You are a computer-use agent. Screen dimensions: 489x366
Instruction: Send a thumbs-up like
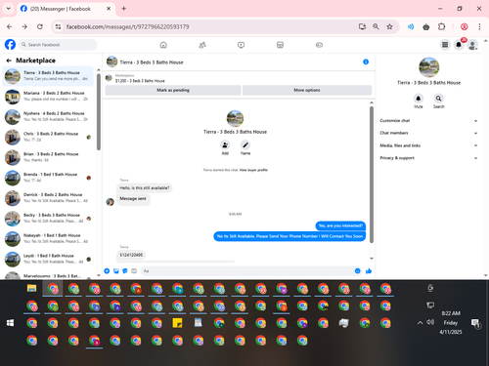[369, 271]
